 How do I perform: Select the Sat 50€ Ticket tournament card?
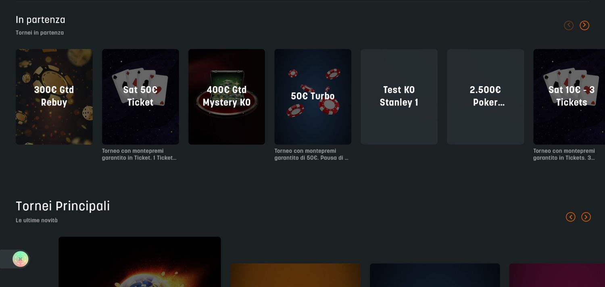(140, 97)
